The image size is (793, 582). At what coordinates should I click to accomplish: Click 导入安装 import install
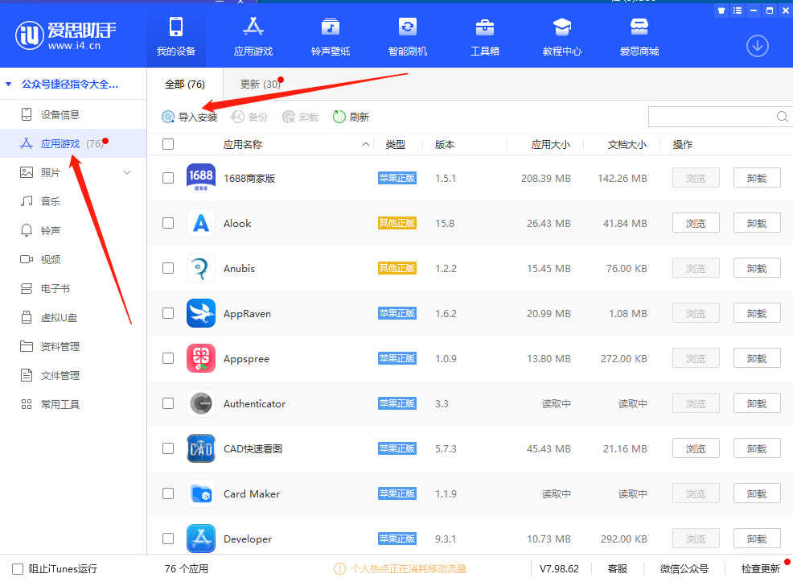190,117
